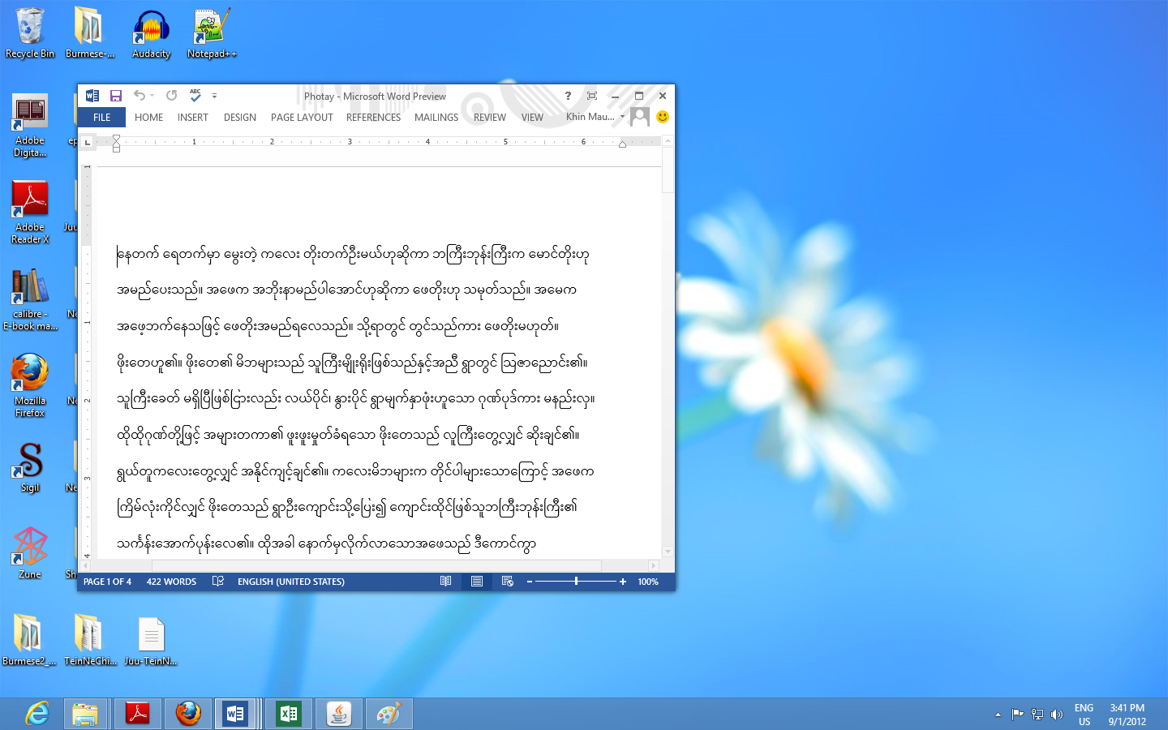Switch to the MAILINGS ribbon tab
Image resolution: width=1168 pixels, height=730 pixels.
tap(436, 118)
